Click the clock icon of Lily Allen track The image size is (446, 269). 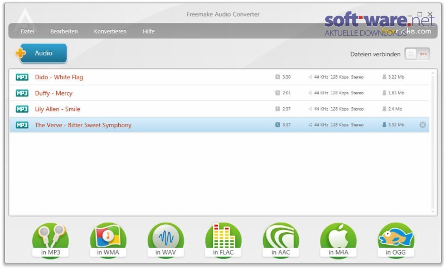[x=278, y=109]
